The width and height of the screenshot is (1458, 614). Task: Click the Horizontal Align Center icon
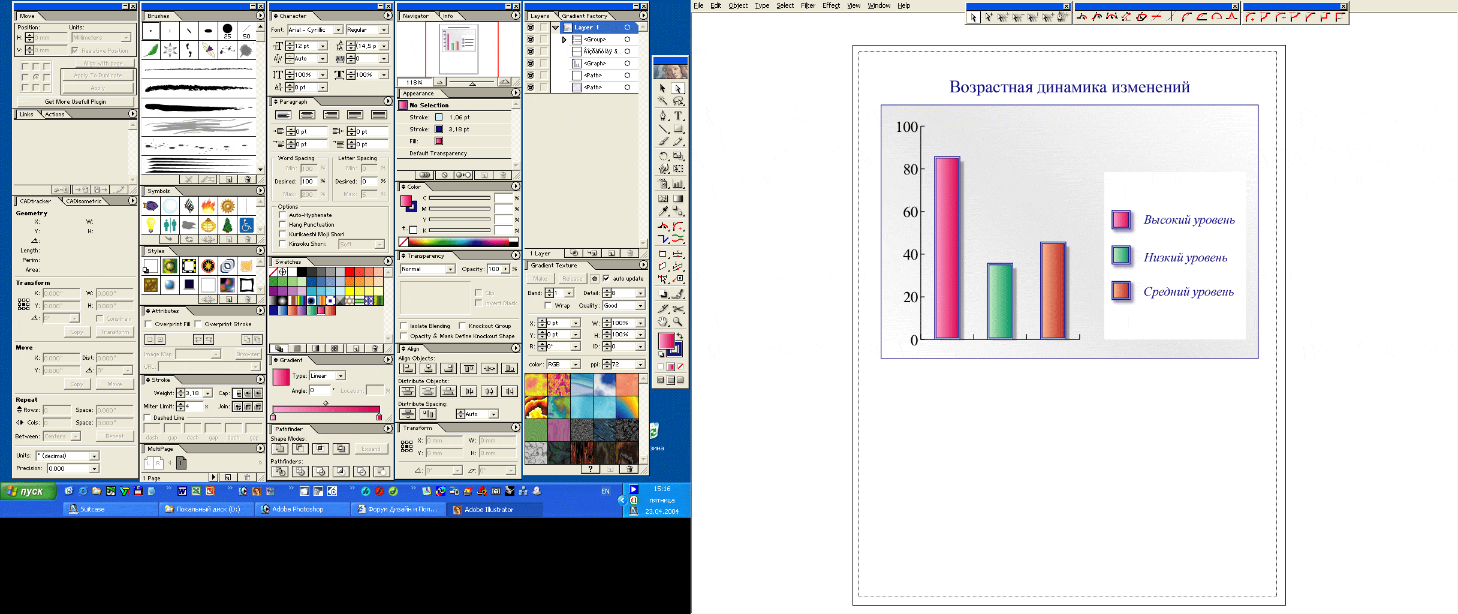(x=428, y=369)
